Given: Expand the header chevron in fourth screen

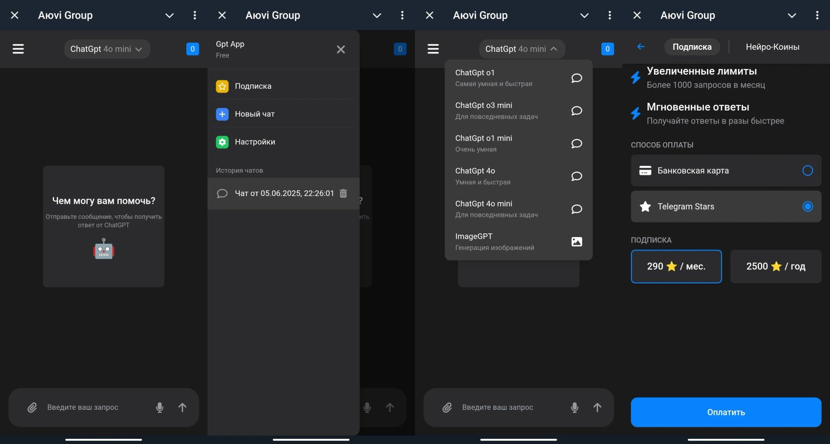Looking at the screenshot, I should (x=792, y=16).
